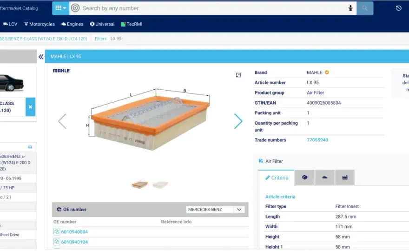409x251 pixels.
Task: Select the white filter thumbnail
Action: [160, 185]
